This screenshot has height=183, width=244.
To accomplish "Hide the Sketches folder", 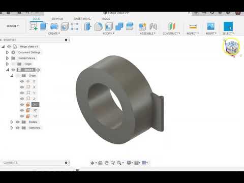I will tap(18, 128).
